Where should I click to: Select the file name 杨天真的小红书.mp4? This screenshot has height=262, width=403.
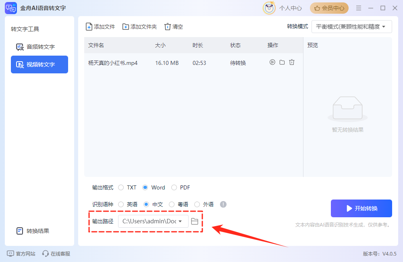click(113, 63)
